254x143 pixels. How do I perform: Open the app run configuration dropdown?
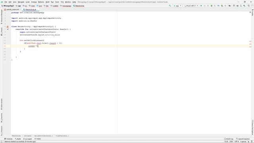(x=177, y=6)
